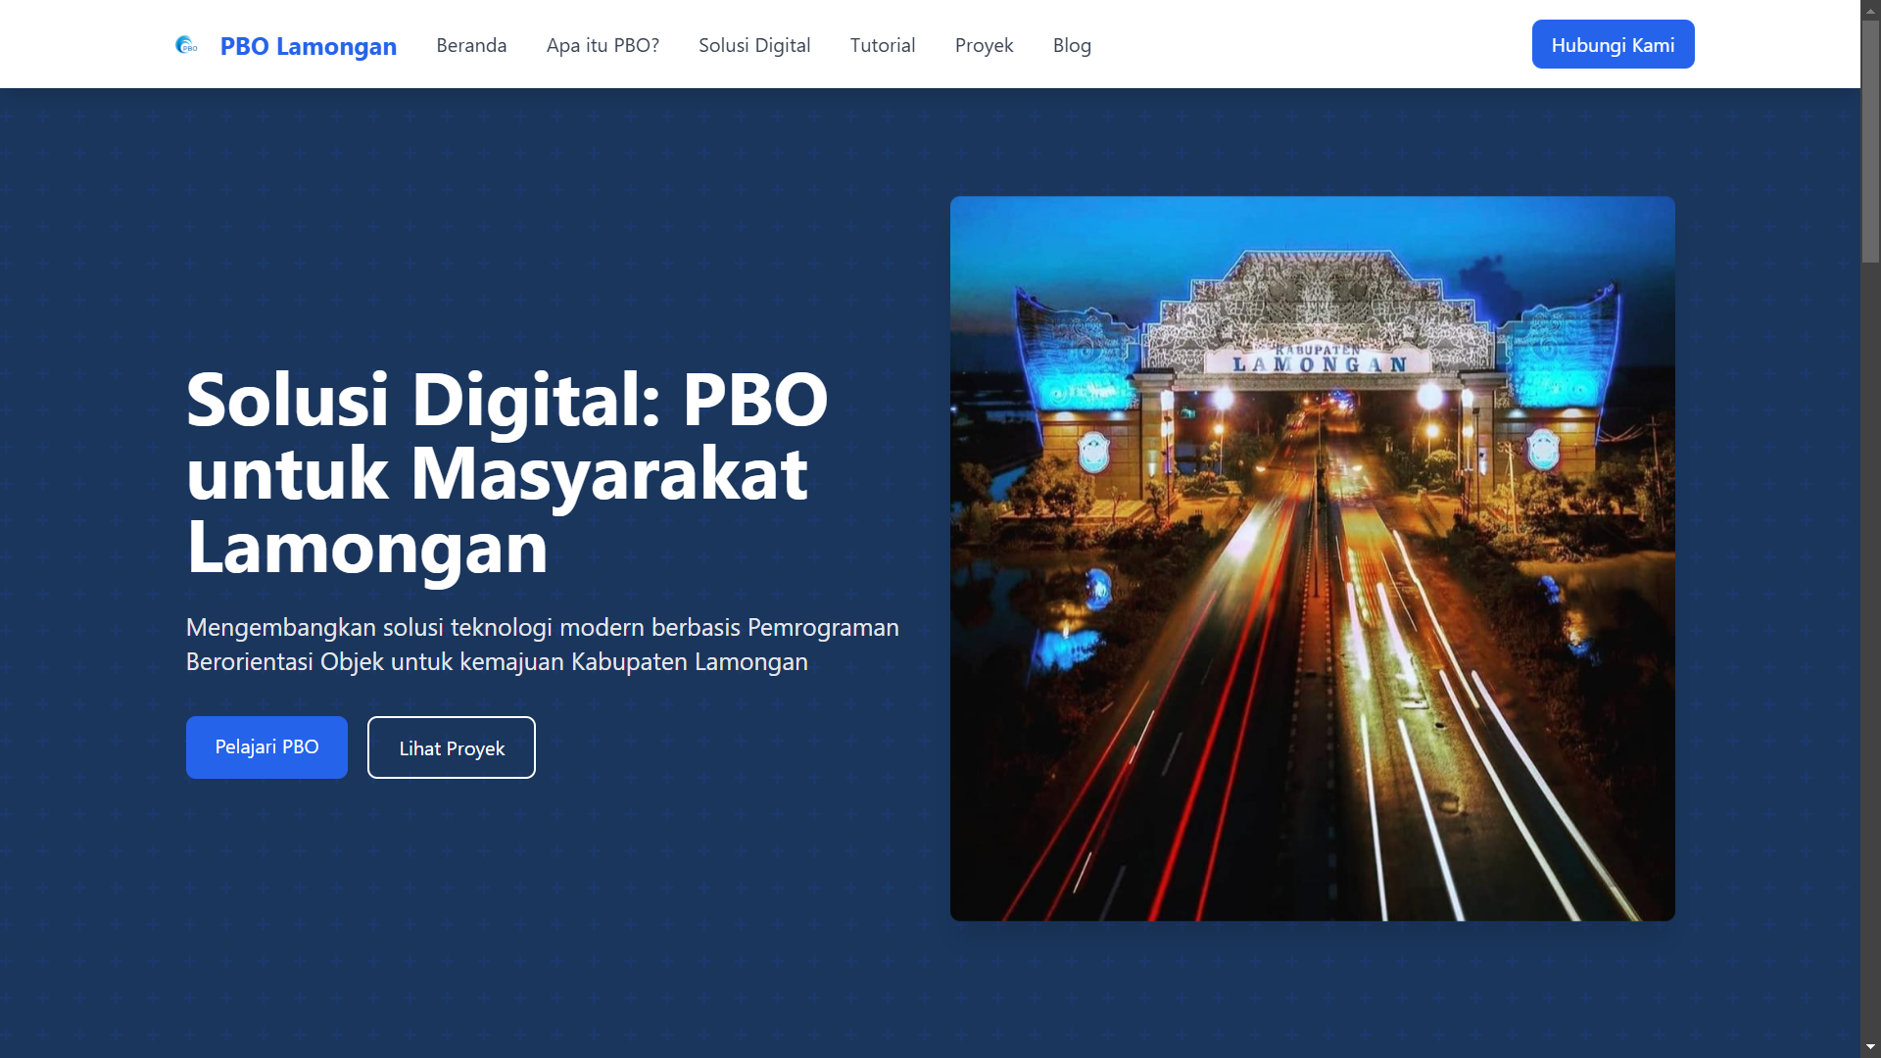The height and width of the screenshot is (1058, 1881).
Task: Open the Blog page
Action: tap(1072, 45)
